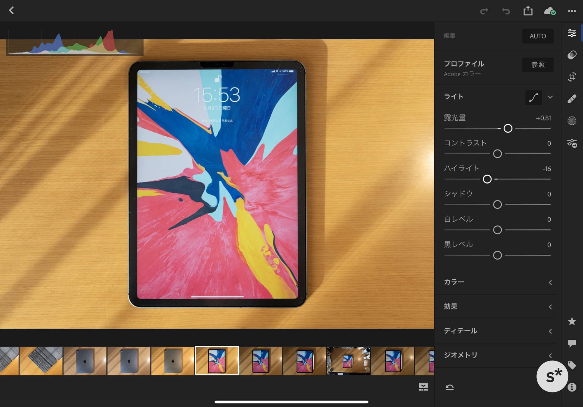
Task: Expand the カラー section
Action: [x=550, y=282]
